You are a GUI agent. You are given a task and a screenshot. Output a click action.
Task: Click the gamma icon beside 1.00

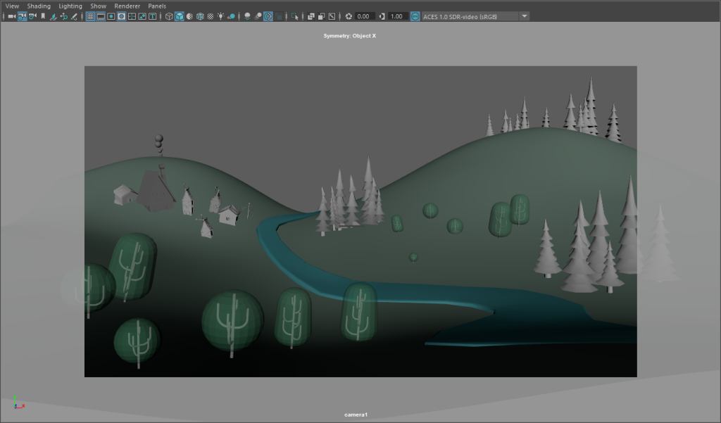click(x=382, y=17)
